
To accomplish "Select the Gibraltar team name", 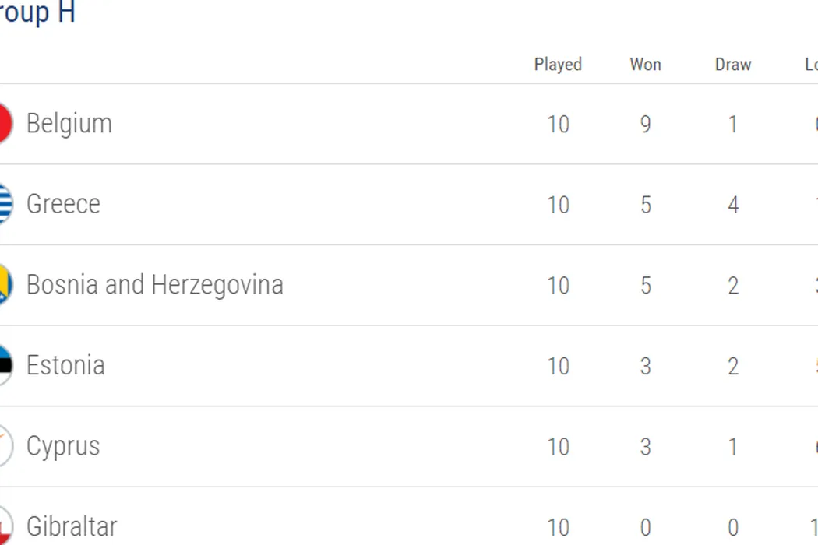I will point(72,527).
